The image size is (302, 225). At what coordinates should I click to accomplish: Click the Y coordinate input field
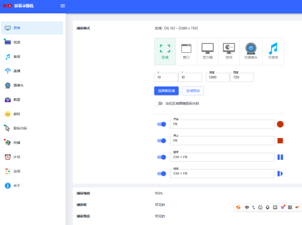[190, 77]
